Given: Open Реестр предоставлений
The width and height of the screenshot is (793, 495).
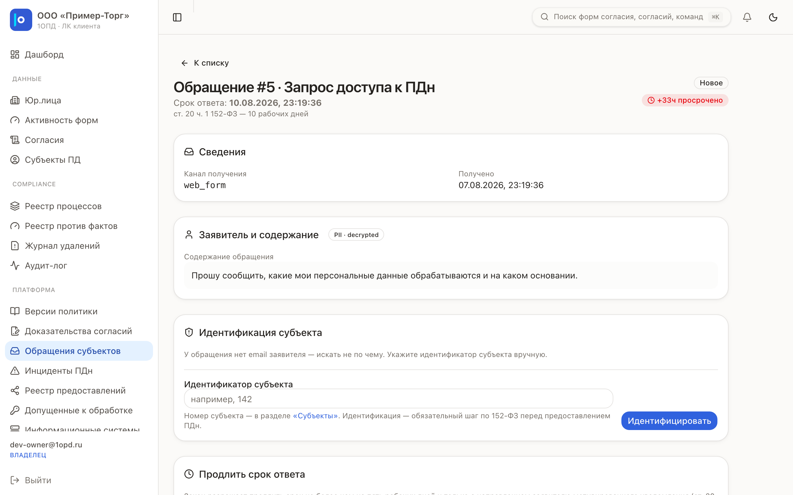Looking at the screenshot, I should pos(79,390).
